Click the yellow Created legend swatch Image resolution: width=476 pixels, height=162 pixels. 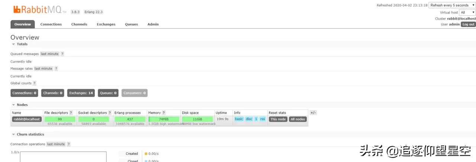tap(146, 154)
